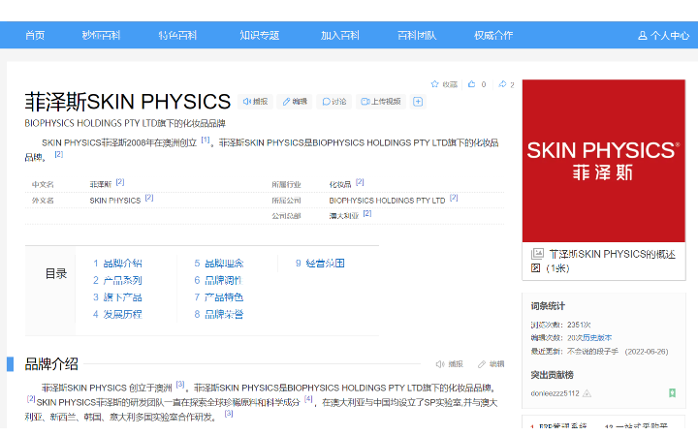The height and width of the screenshot is (436, 698).
Task: Select the 品牌介绍 section heading
Action: pyautogui.click(x=51, y=364)
